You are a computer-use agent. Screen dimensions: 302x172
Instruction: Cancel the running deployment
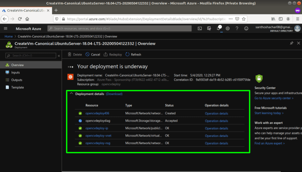click(93, 55)
